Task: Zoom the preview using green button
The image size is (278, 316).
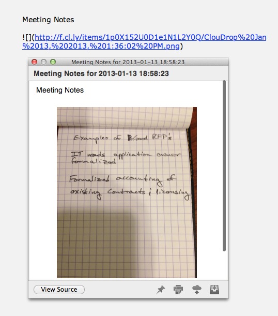Action: pyautogui.click(x=53, y=62)
